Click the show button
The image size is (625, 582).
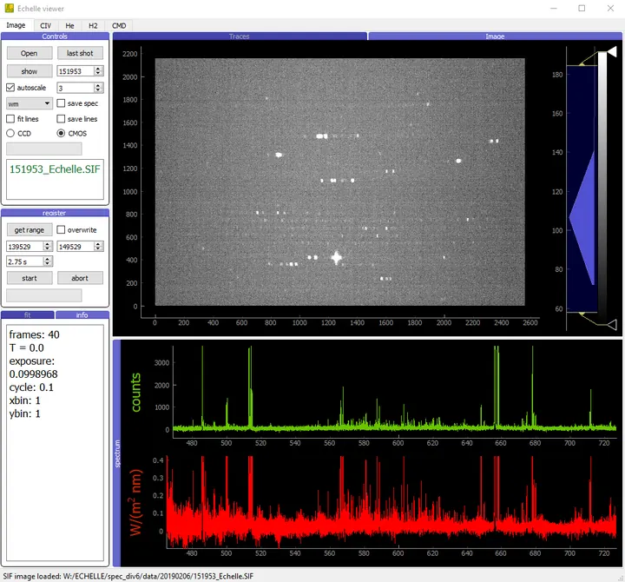30,71
